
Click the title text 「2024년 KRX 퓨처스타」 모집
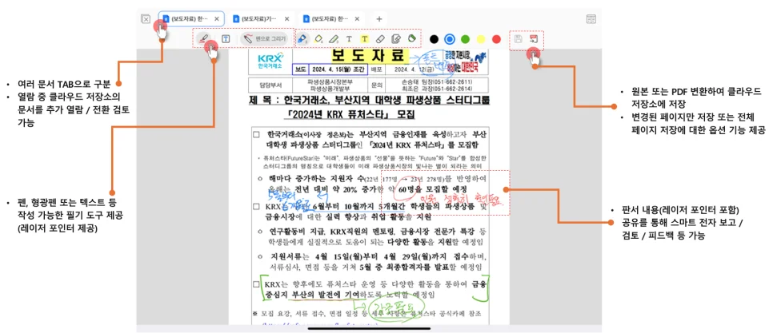point(350,115)
